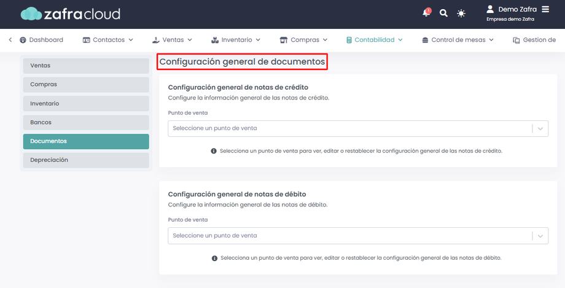Click 'Empresa demo Zafra' text
This screenshot has height=288, width=565.
510,19
